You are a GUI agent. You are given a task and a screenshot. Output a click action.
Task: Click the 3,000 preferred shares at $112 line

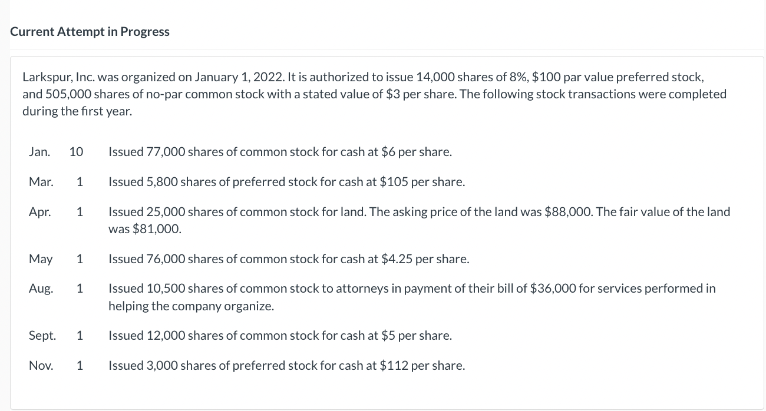click(x=287, y=366)
